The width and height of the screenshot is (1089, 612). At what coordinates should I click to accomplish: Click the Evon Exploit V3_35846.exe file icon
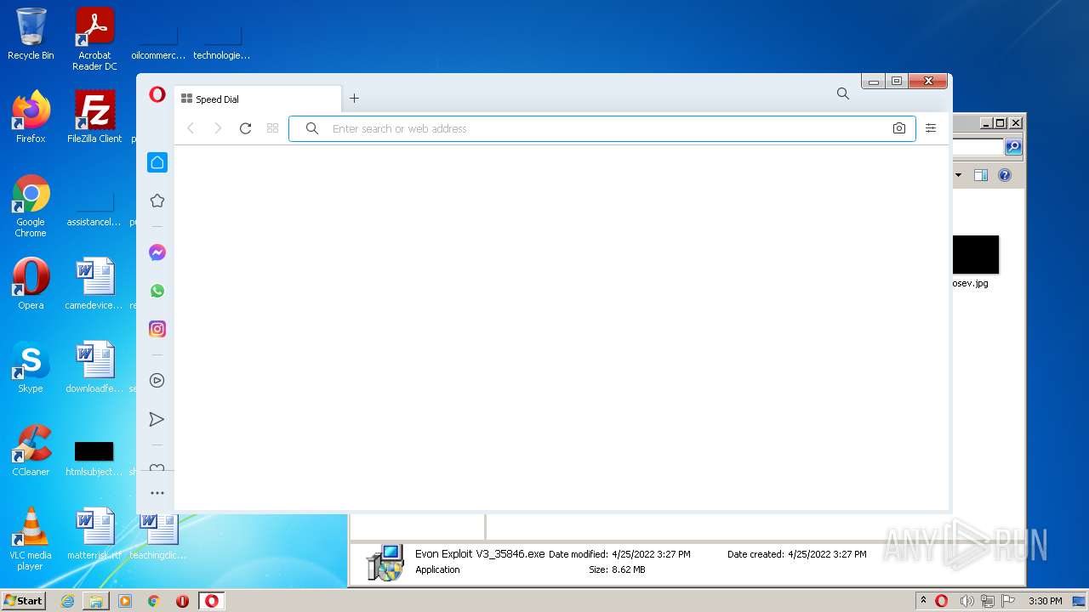[385, 562]
